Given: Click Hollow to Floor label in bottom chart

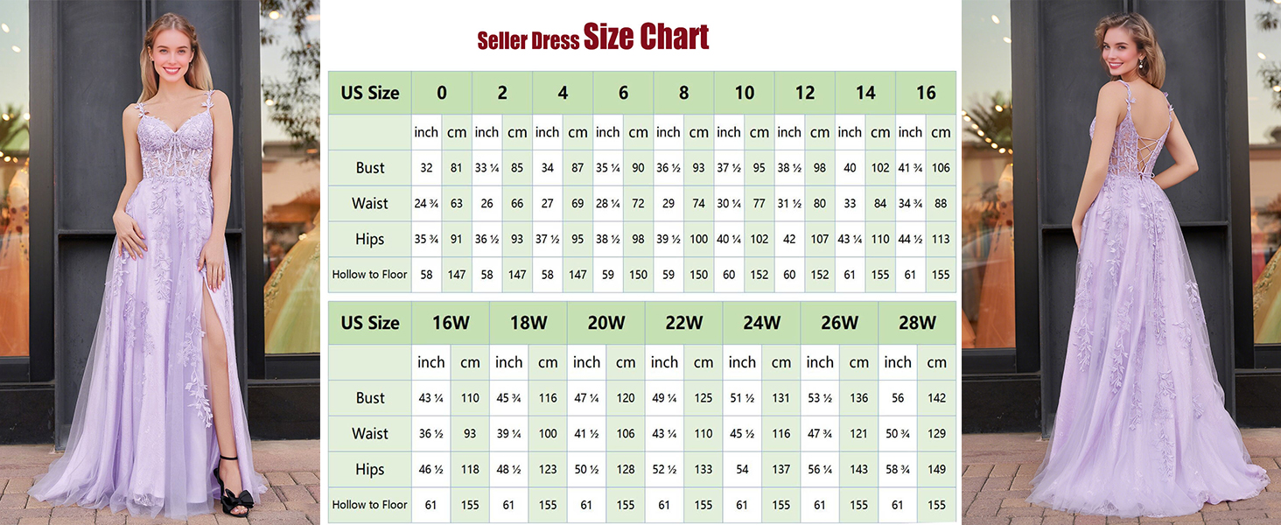Looking at the screenshot, I should [x=370, y=505].
